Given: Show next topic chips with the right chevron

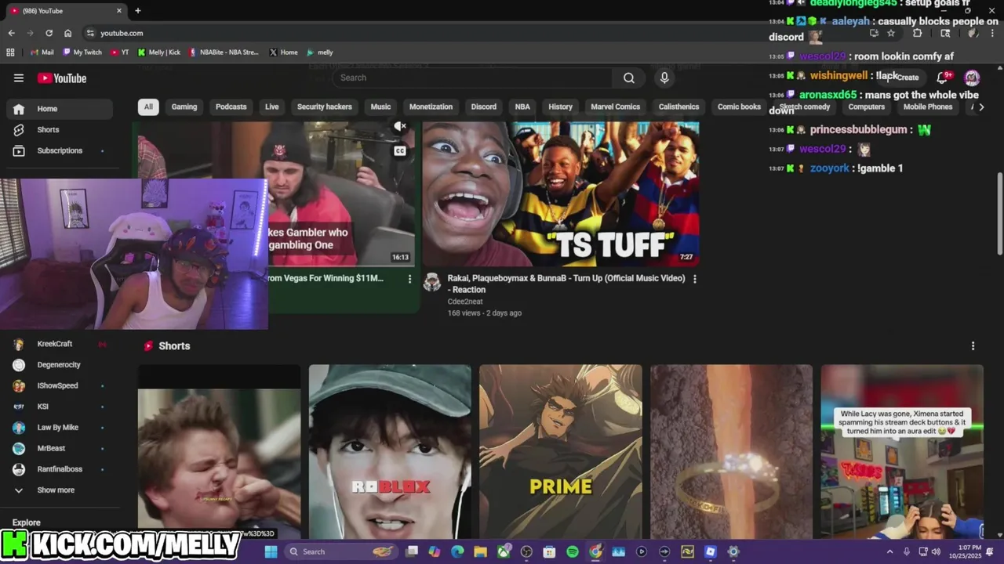Looking at the screenshot, I should click(980, 107).
